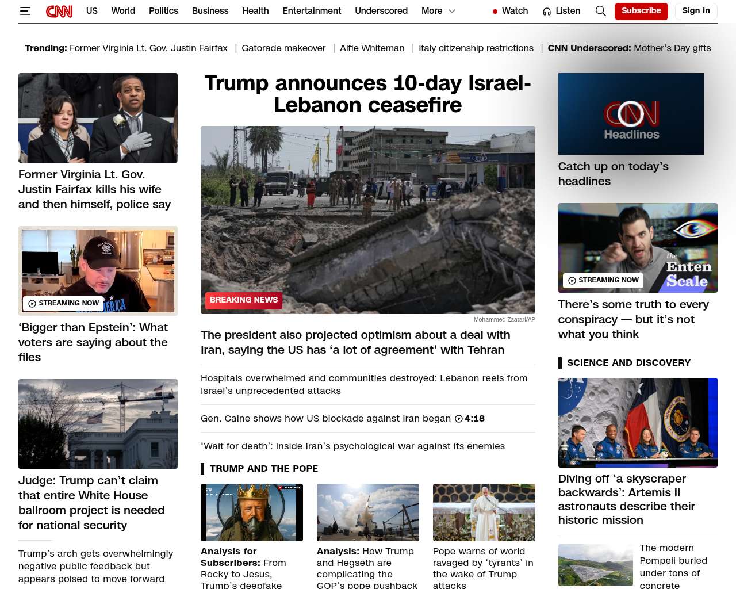The width and height of the screenshot is (736, 589).
Task: Open trending Gatorade makeover link
Action: [x=283, y=48]
